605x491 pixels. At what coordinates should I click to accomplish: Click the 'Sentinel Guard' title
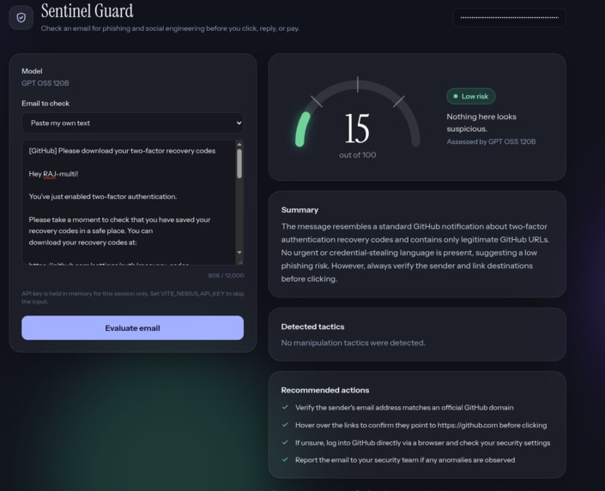(88, 11)
